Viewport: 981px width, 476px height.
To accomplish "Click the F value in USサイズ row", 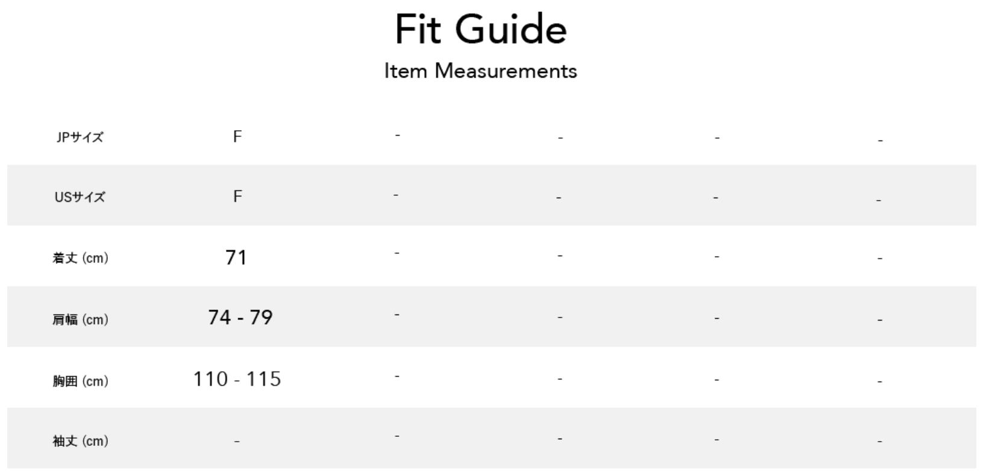I will pyautogui.click(x=237, y=196).
